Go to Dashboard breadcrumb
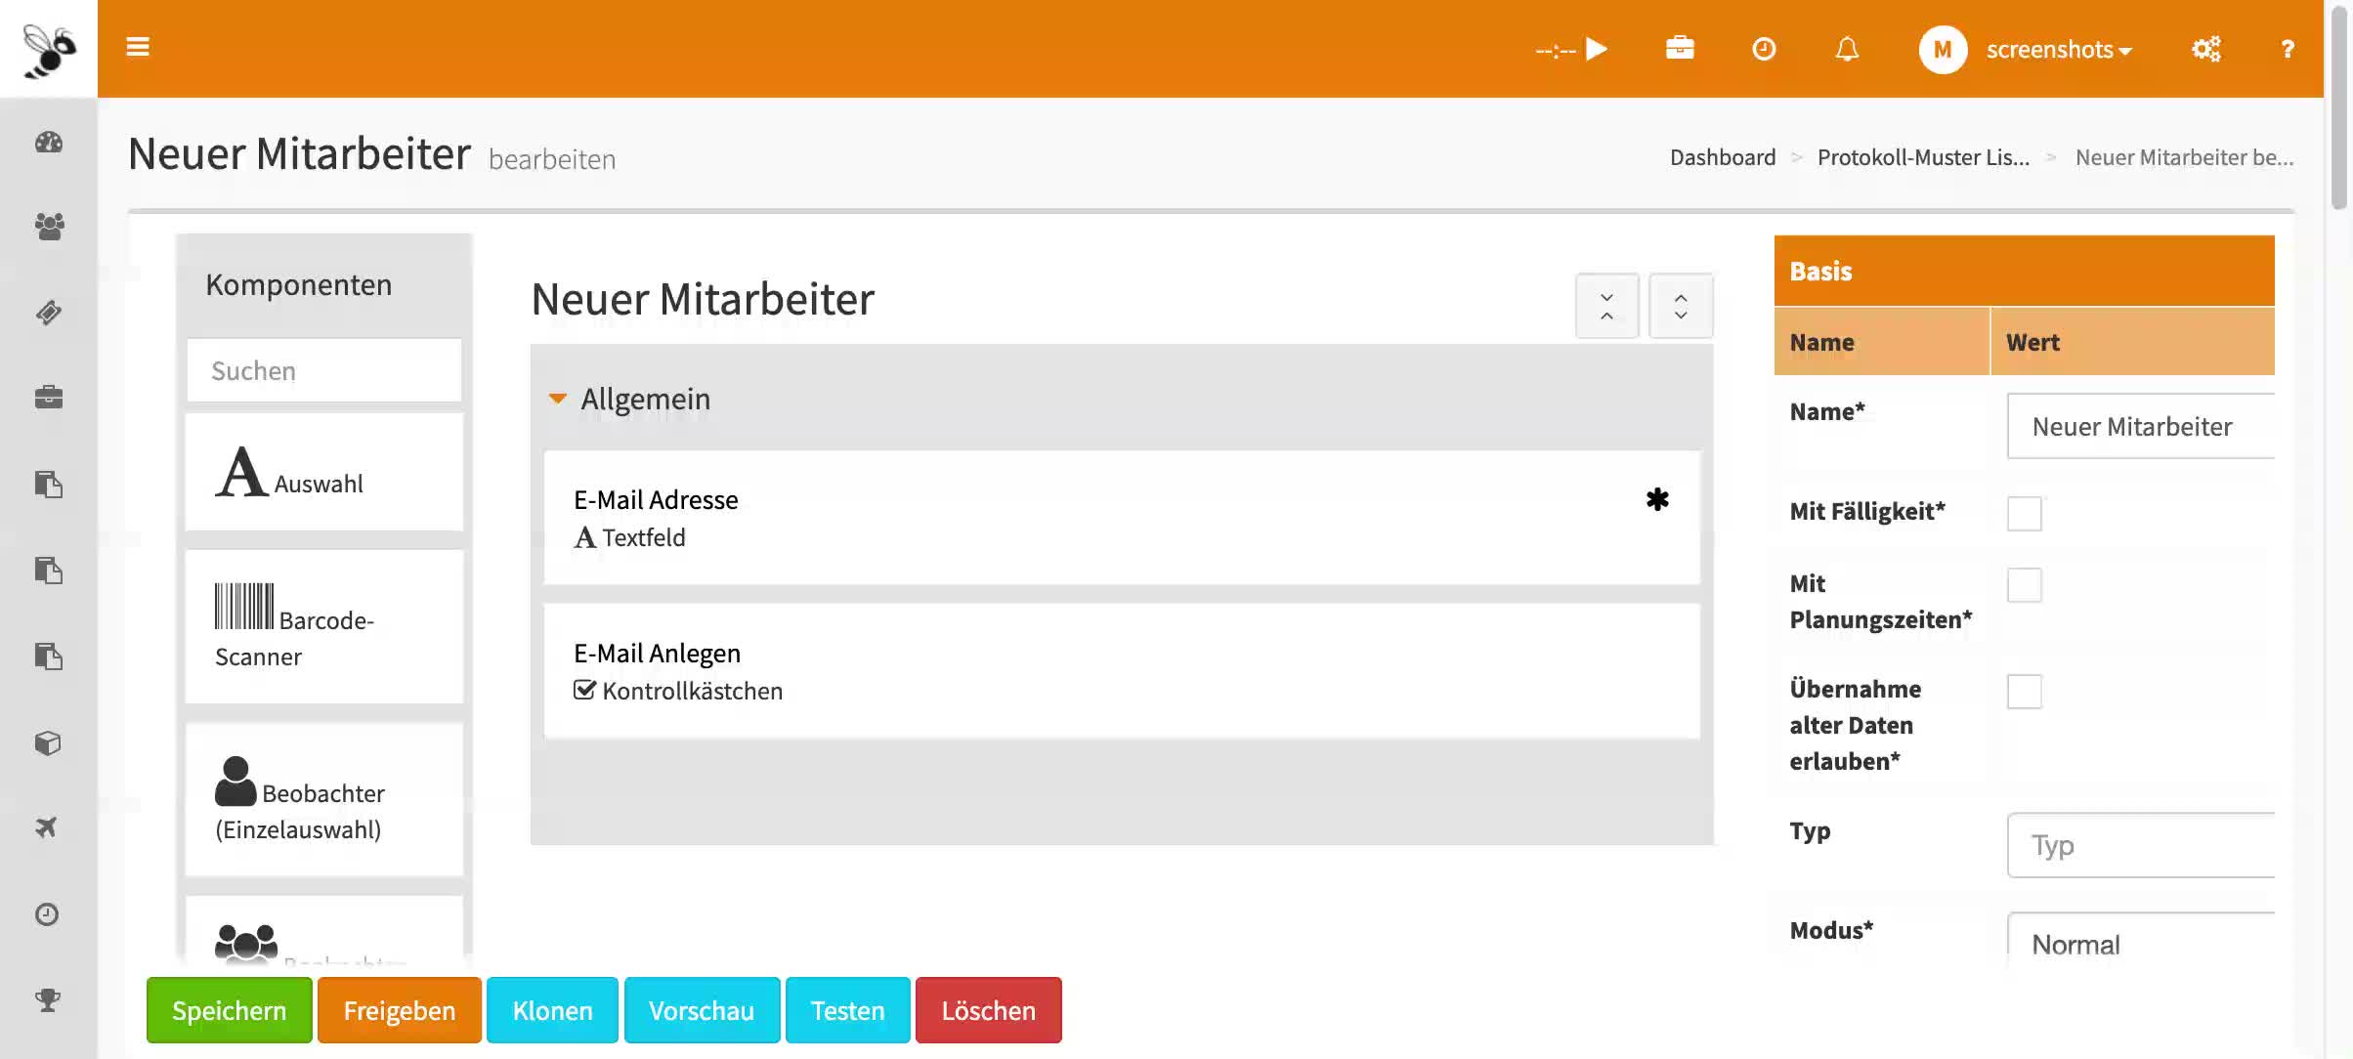 (1722, 157)
